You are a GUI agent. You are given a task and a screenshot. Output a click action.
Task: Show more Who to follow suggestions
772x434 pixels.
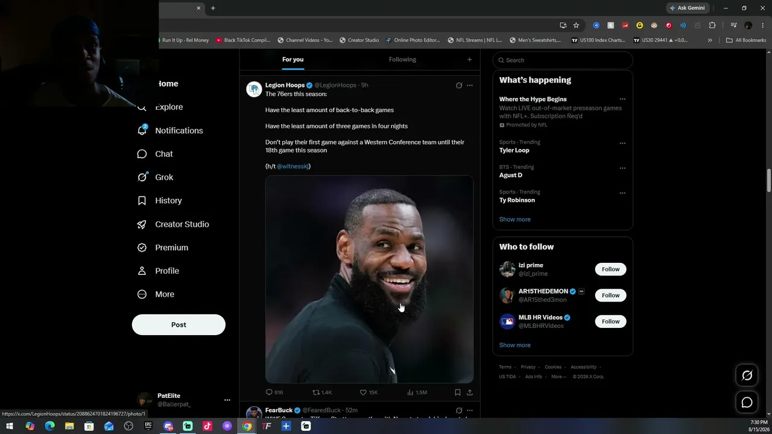[515, 345]
